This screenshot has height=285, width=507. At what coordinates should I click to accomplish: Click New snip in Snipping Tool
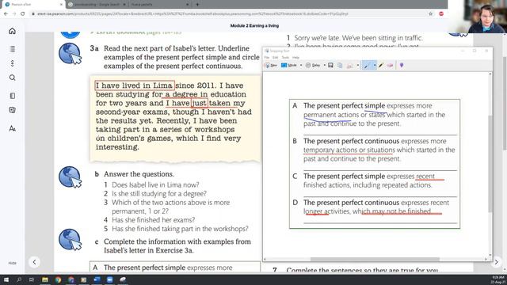pos(271,65)
